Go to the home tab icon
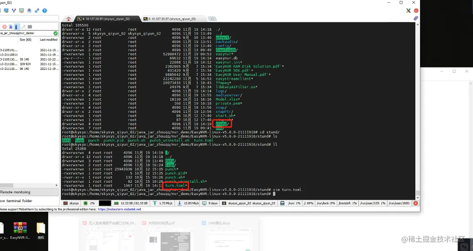473x251 pixels. point(69,19)
